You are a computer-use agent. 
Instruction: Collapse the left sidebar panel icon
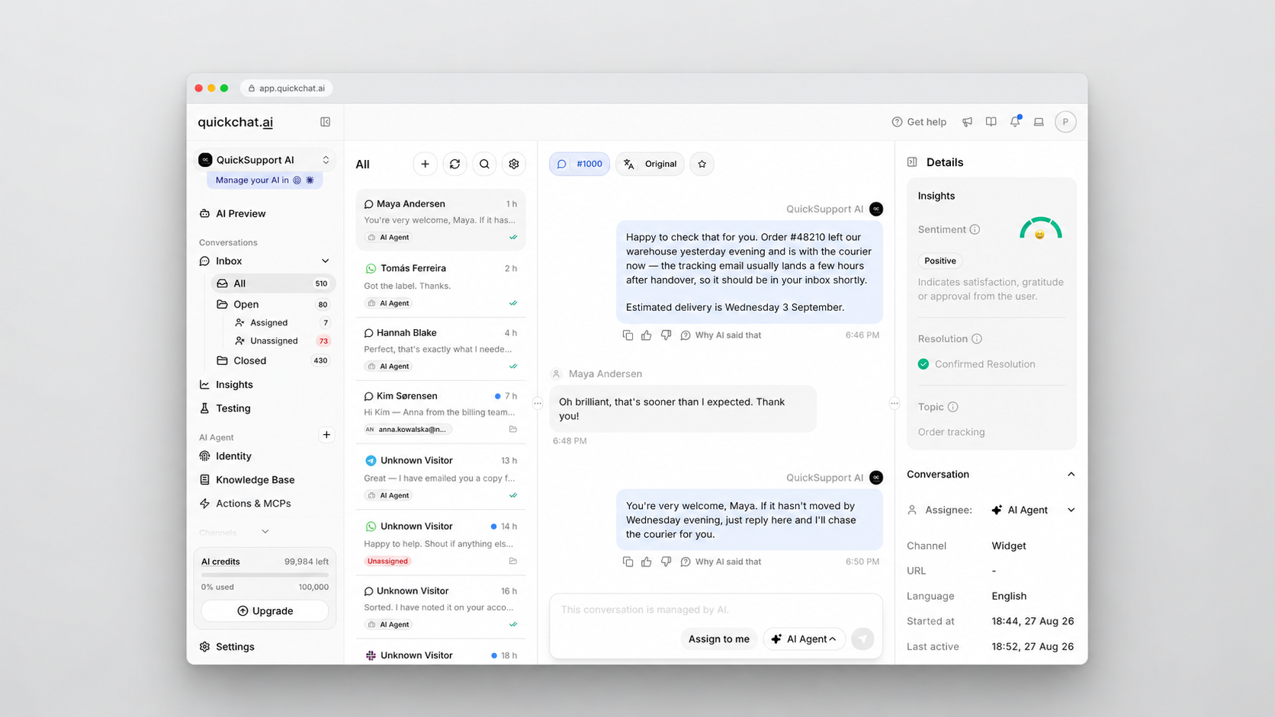pos(326,122)
